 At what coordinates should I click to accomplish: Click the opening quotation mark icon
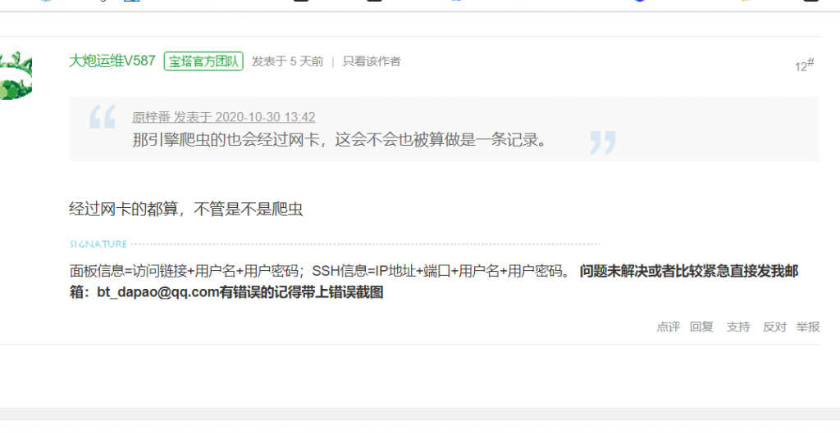tap(102, 116)
